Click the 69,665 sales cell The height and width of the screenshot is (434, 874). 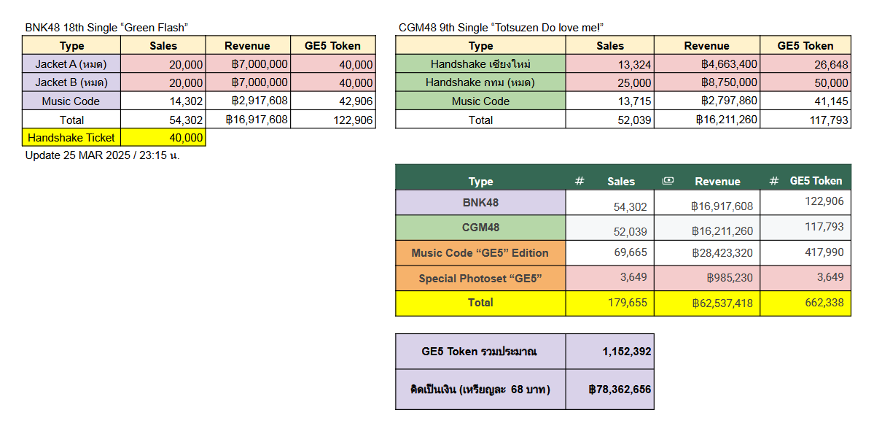(610, 252)
